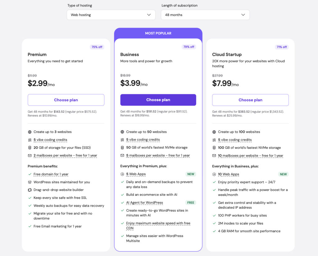Viewport: 318px width, 256px height.
Task: Click the storage database icon in Cloud Startup
Action: point(214,148)
